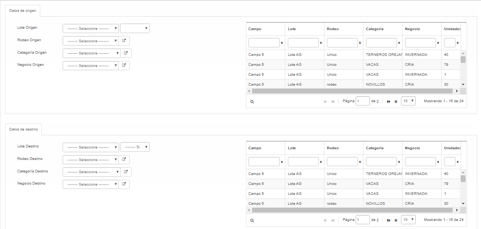Click Rodeo filter field in destino grid
The width and height of the screenshot is (481, 229).
click(342, 162)
